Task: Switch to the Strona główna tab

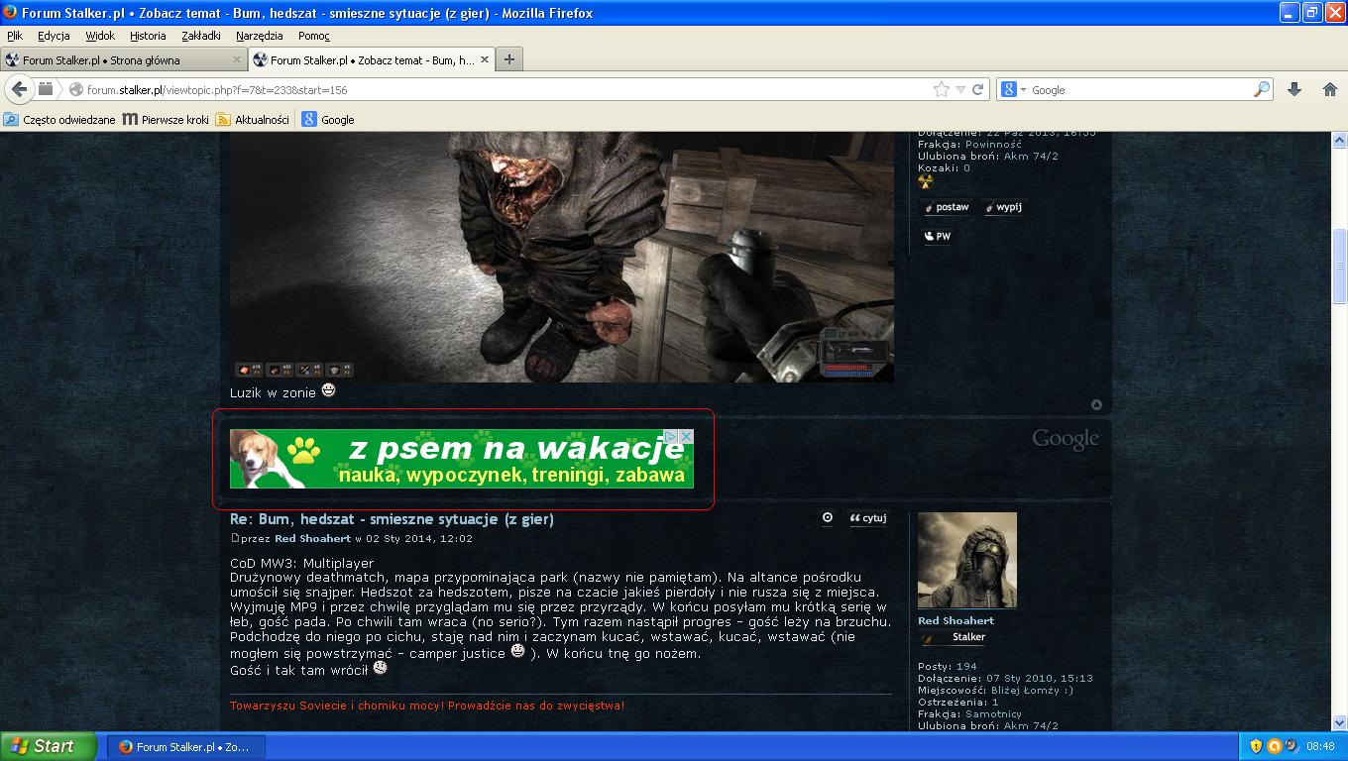Action: point(123,59)
